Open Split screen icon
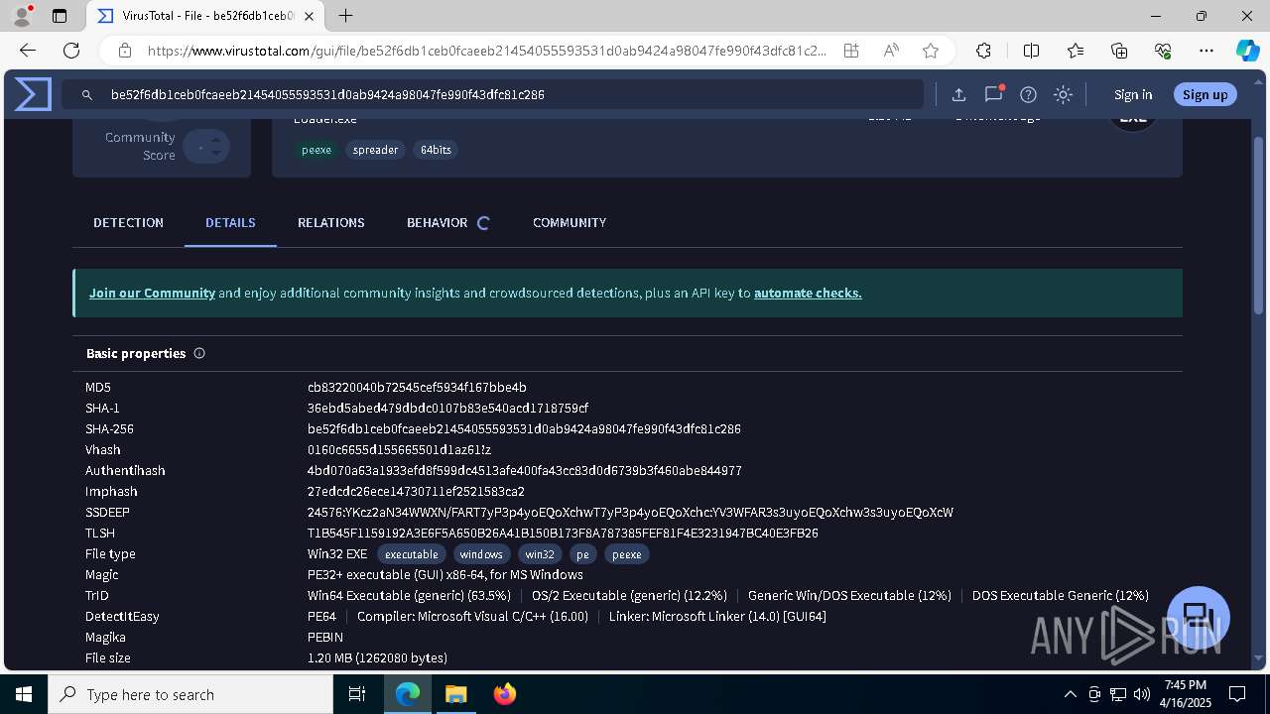 [1032, 51]
